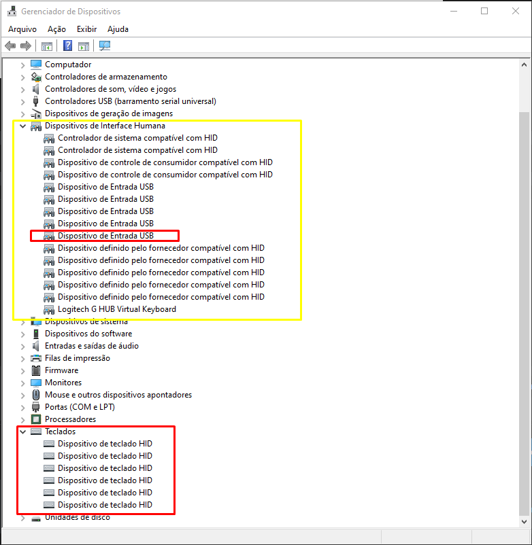Collapse Dispositivos de Interface Humana

click(22, 126)
